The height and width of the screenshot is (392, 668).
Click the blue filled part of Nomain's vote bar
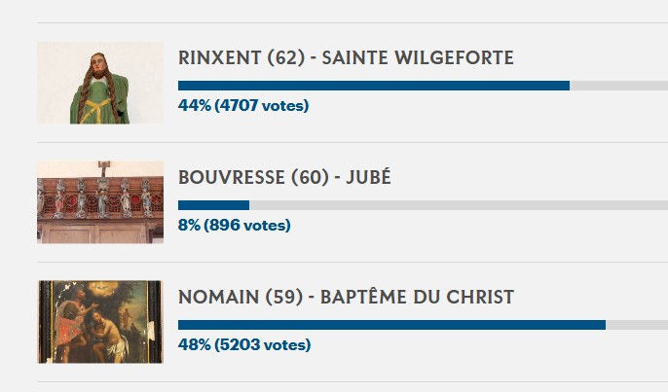tap(391, 325)
